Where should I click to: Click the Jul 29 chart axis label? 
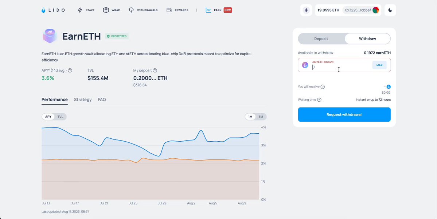[162, 203]
